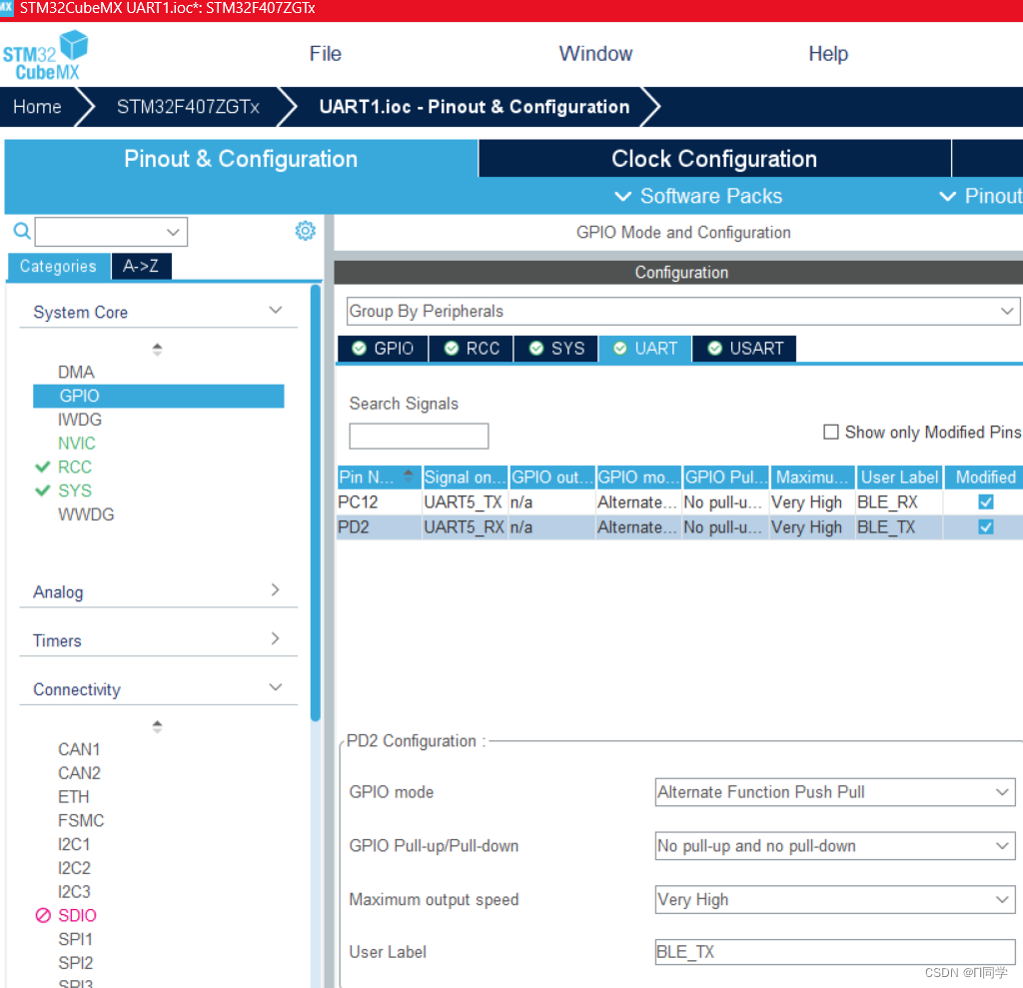Viewport: 1023px width, 988px height.
Task: Click the User Label field BLE_TX
Action: point(835,952)
